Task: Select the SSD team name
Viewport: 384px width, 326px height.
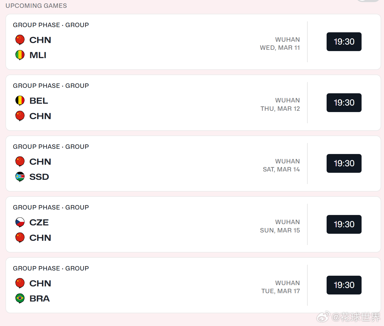Action: 39,177
